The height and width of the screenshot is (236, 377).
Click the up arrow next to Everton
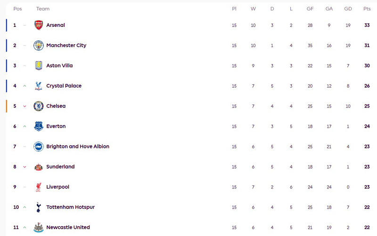point(25,126)
